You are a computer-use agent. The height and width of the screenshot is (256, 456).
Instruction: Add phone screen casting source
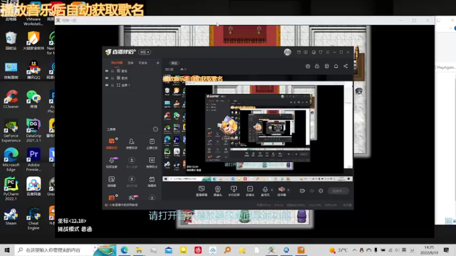point(234,191)
